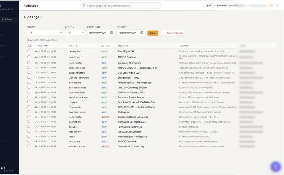This screenshot has width=284, height=175.
Task: Tick the Gulf Steel Works LLC row checkbox
Action: coord(29,72)
